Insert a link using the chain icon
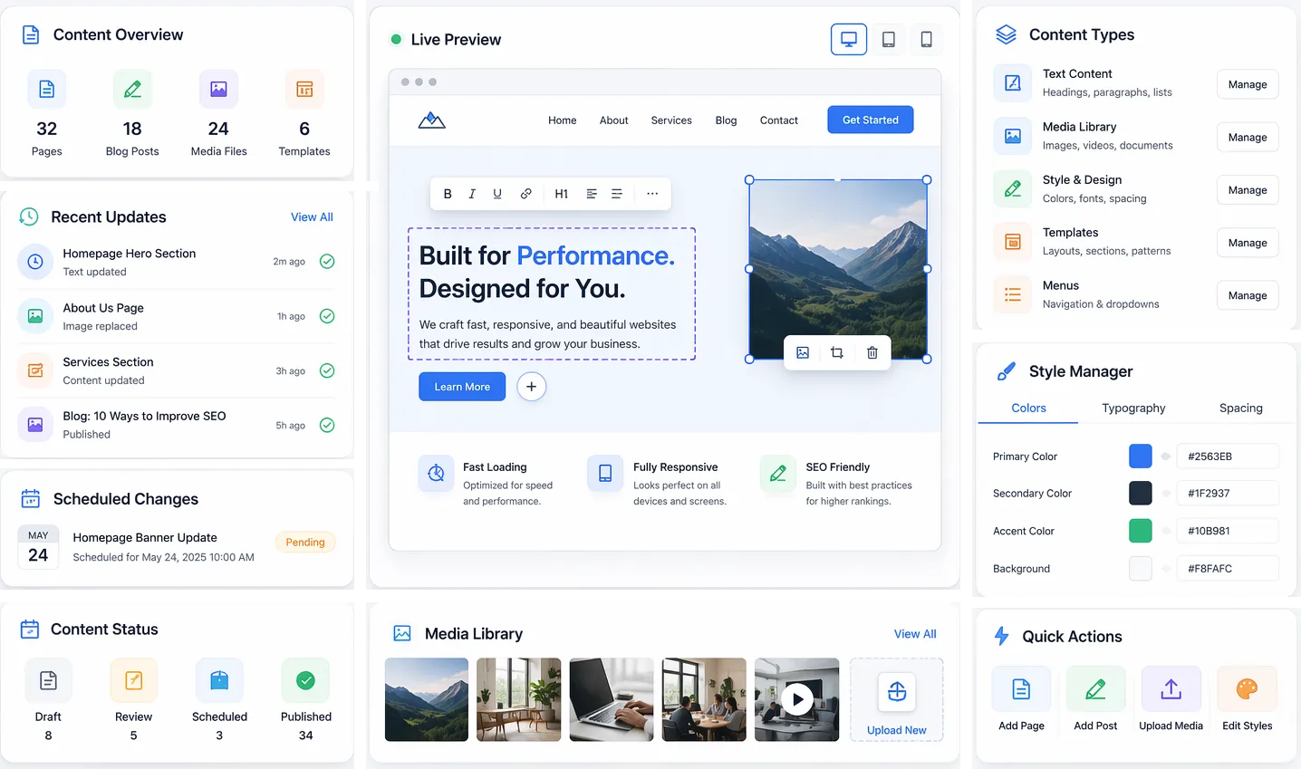 coord(525,194)
